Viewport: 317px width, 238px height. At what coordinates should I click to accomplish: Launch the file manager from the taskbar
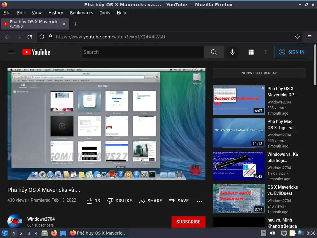pos(45,233)
